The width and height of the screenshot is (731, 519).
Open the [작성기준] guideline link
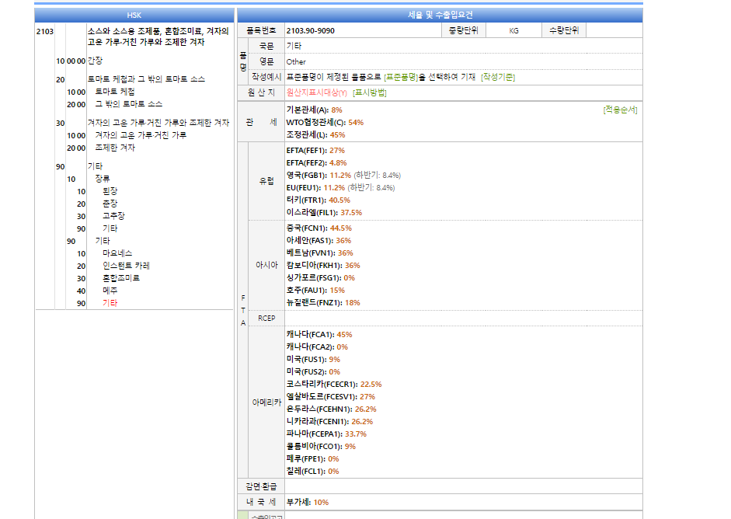coord(497,77)
